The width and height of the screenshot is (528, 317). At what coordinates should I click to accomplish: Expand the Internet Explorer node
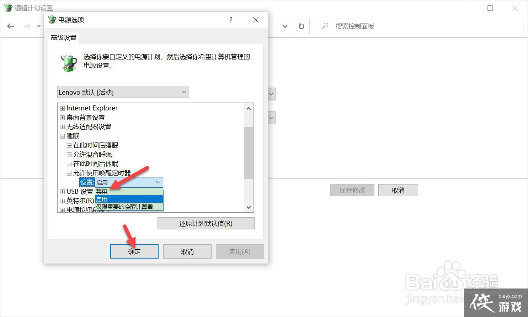click(x=62, y=108)
